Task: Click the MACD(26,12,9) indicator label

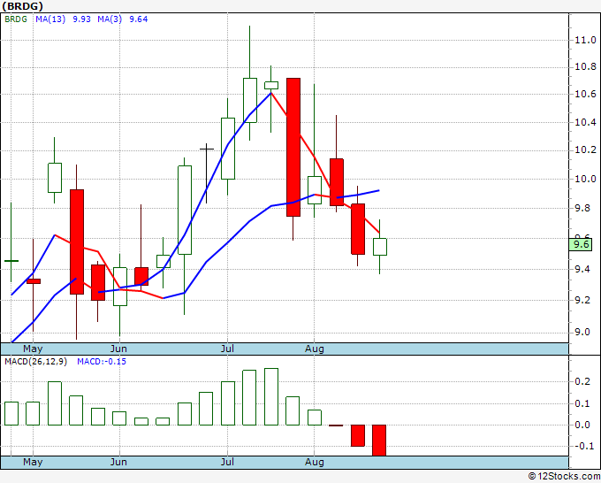Action: (35, 362)
